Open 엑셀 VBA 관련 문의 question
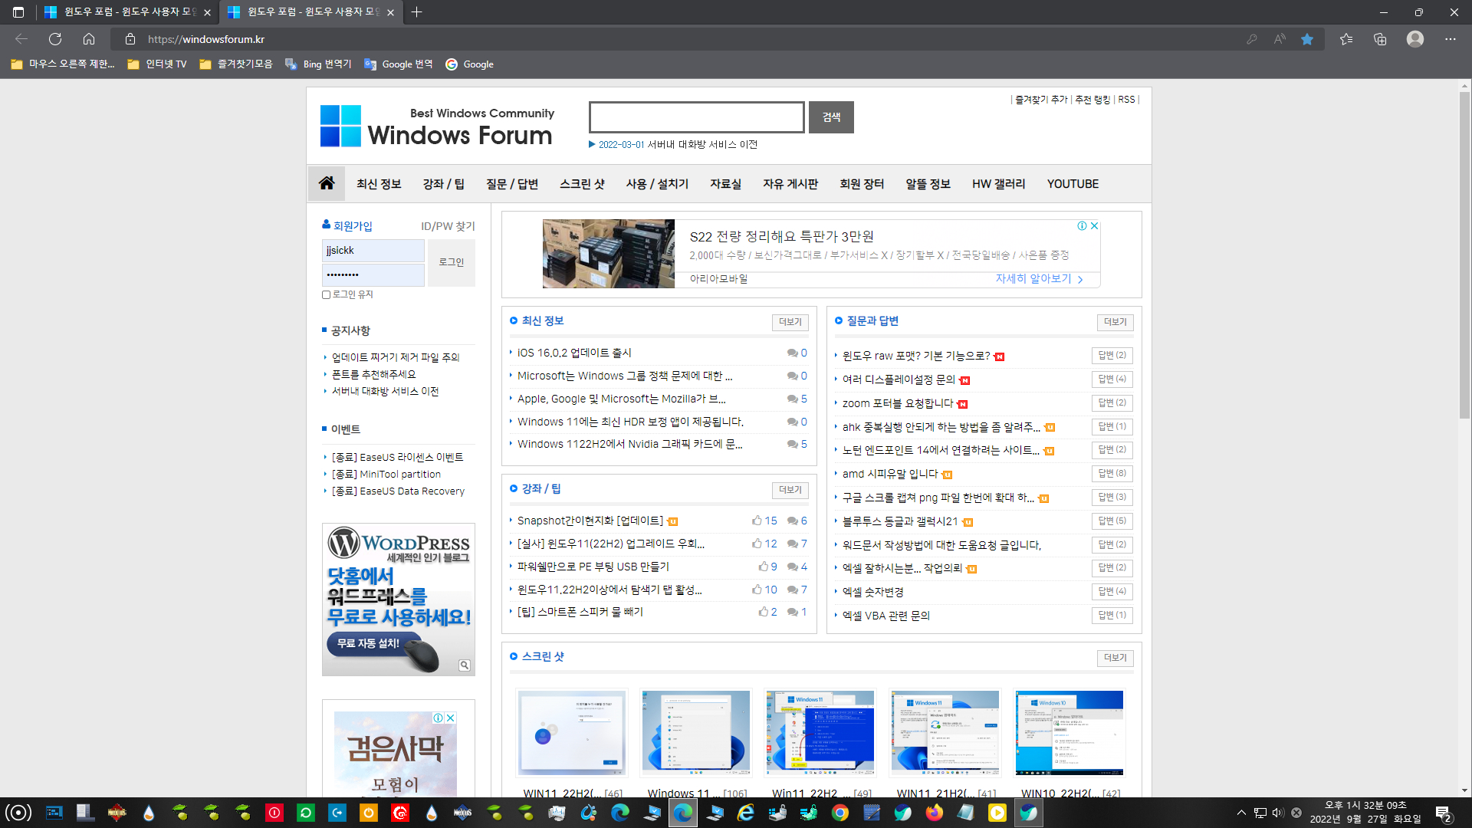 point(886,616)
